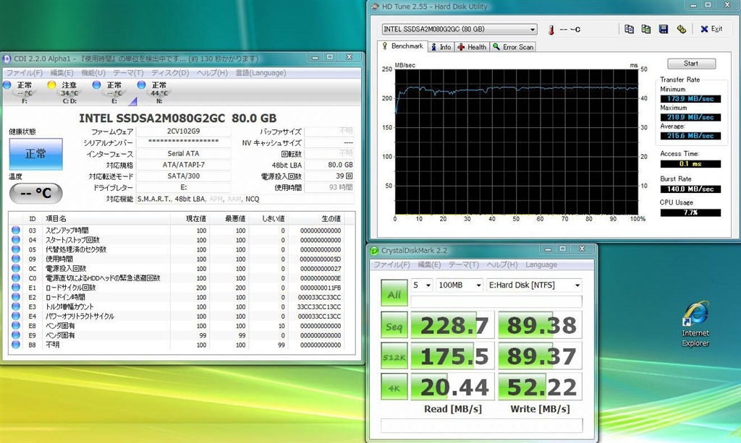Click the status orb for SMART ID E8
This screenshot has height=443, width=741.
[x=16, y=325]
